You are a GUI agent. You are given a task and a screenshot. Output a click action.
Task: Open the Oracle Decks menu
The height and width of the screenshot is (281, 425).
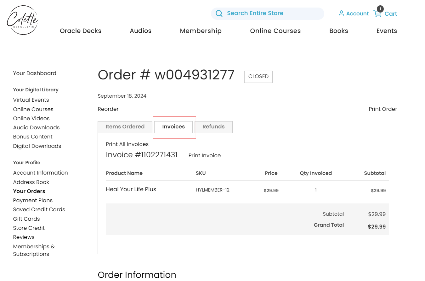tap(81, 31)
